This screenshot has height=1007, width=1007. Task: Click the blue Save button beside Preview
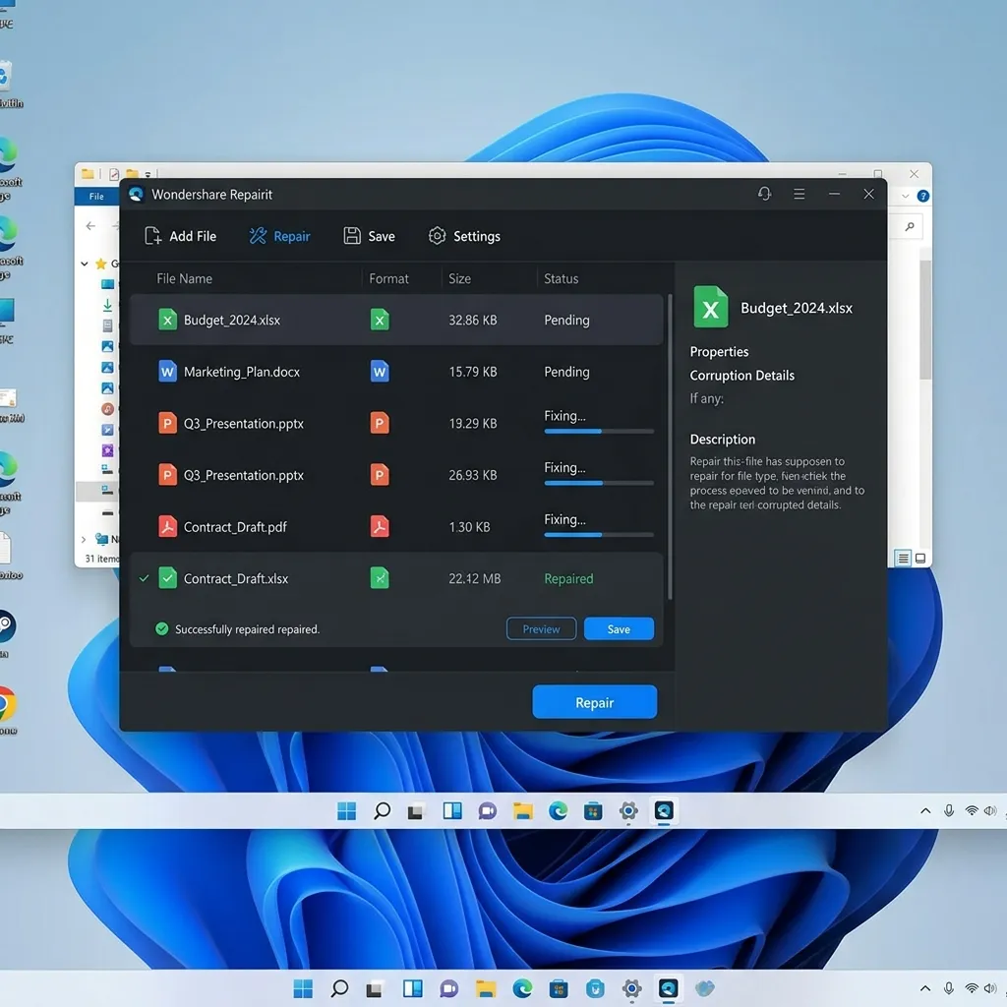pyautogui.click(x=620, y=628)
